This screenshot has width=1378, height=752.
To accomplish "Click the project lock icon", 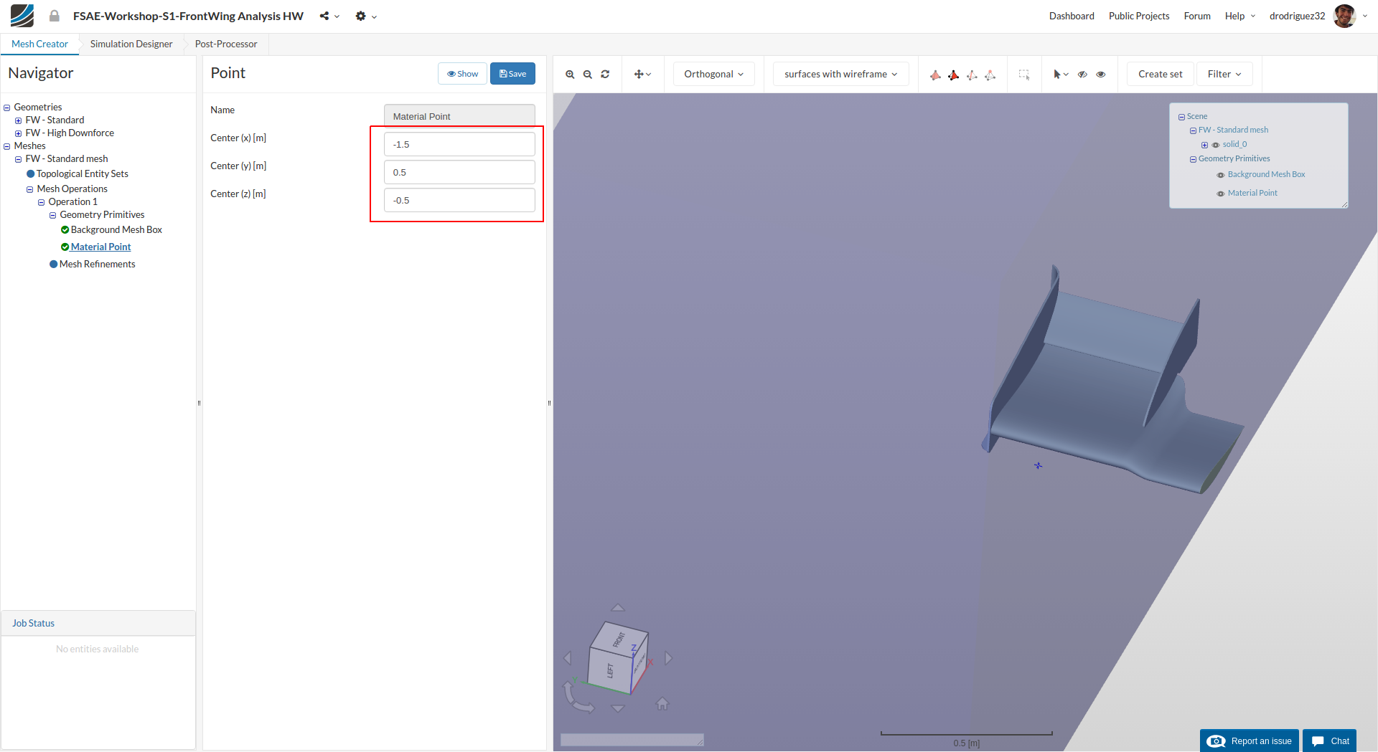I will pos(55,16).
